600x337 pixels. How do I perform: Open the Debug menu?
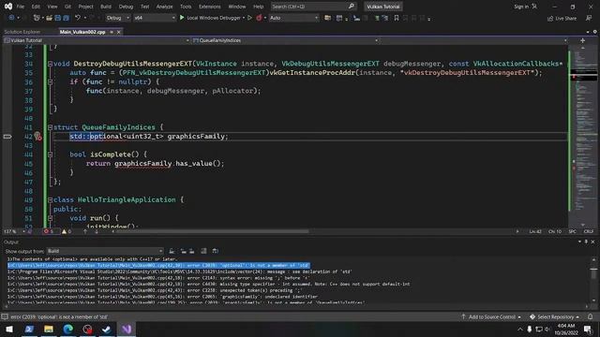click(x=126, y=7)
